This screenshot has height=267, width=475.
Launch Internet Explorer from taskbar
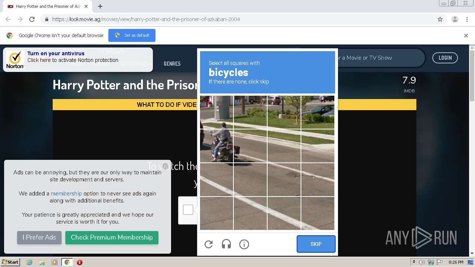pos(30,262)
